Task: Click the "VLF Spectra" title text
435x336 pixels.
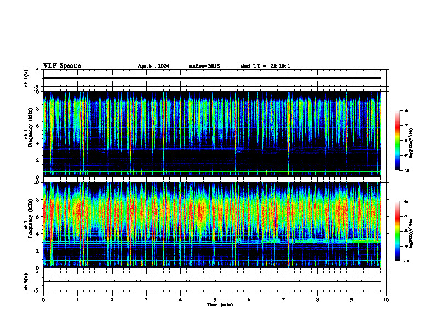Action: 62,66
